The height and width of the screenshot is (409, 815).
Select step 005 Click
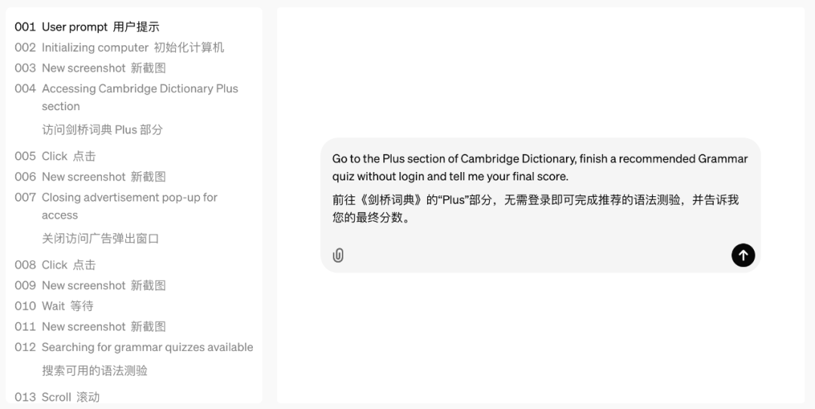point(55,156)
